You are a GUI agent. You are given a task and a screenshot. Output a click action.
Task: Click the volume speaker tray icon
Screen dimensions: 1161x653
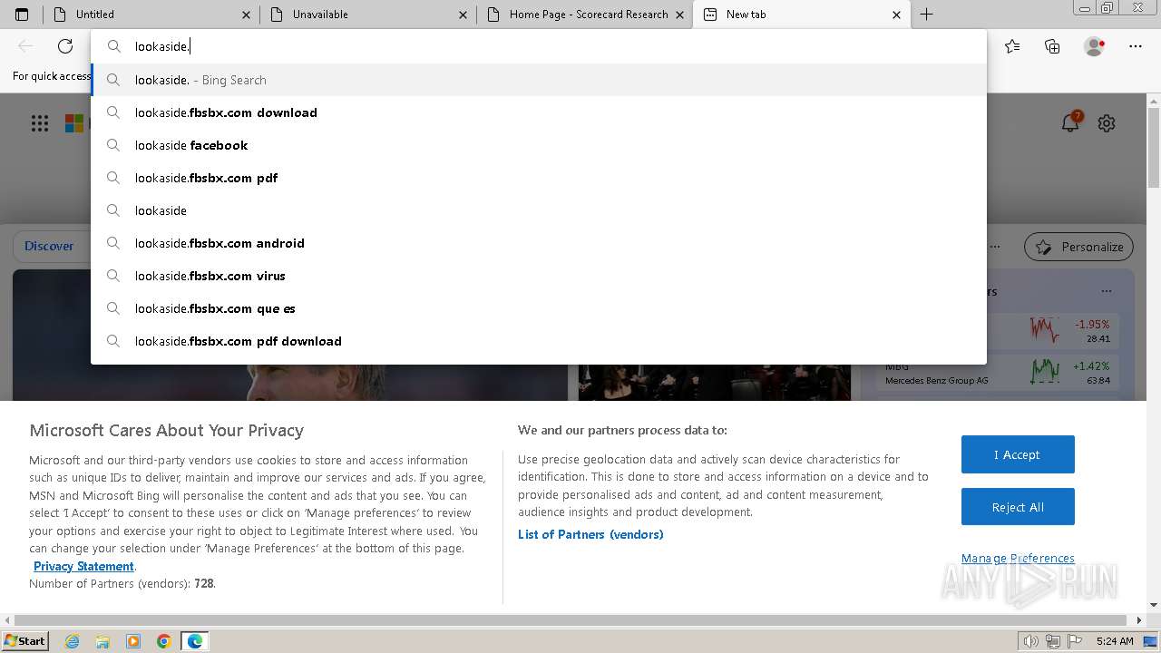point(1030,641)
